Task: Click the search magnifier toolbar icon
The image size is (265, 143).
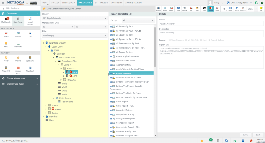Action: tap(224, 9)
